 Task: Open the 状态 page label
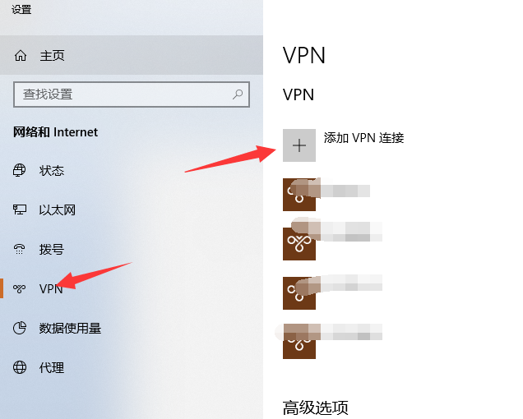coord(51,170)
